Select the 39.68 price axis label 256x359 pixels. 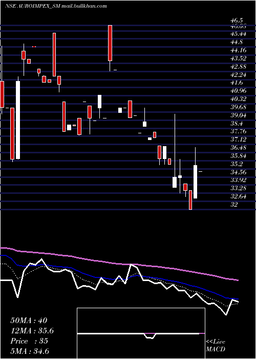coord(239,107)
